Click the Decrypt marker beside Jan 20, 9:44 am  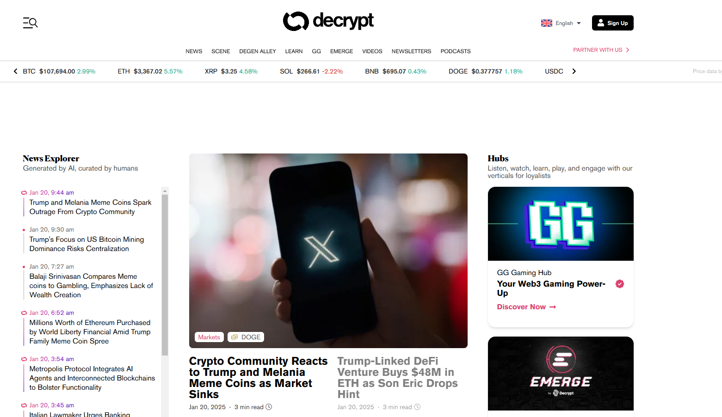(24, 193)
